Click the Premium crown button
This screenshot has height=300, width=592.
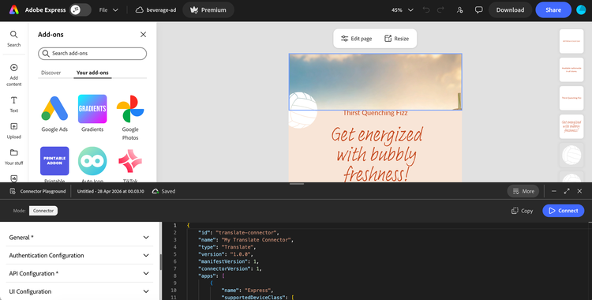208,9
